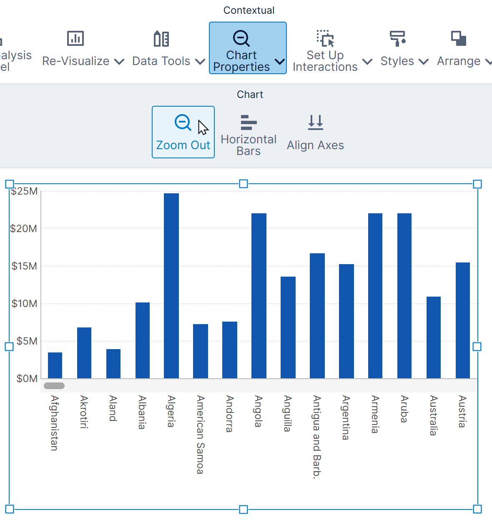Expand the Re-Visualize dropdown arrow

[x=119, y=62]
